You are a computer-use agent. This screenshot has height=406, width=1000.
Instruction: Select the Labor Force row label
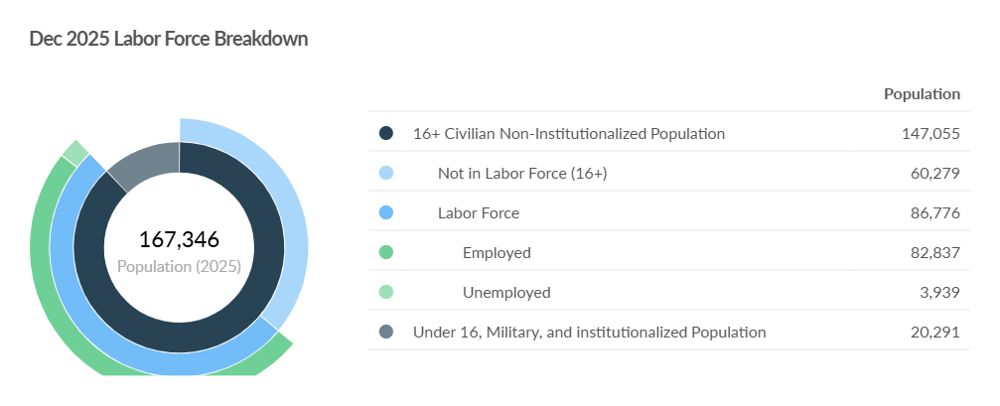479,212
